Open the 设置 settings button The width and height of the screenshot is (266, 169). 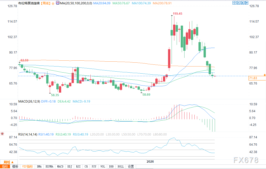coord(131,167)
